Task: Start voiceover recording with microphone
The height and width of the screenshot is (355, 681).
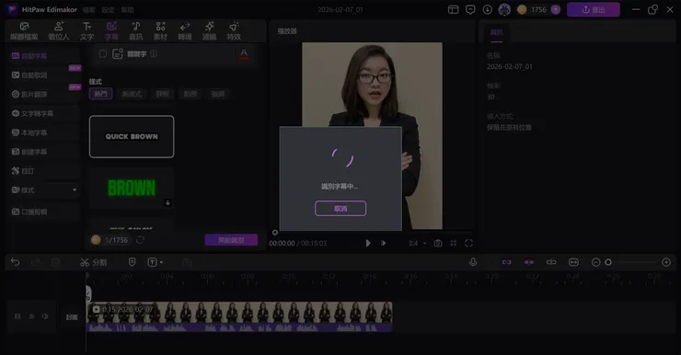Action: click(x=473, y=262)
